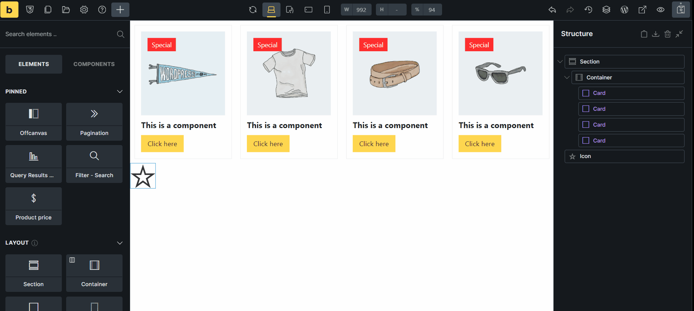694x311 pixels.
Task: Open view on frontend external link icon
Action: tap(642, 10)
